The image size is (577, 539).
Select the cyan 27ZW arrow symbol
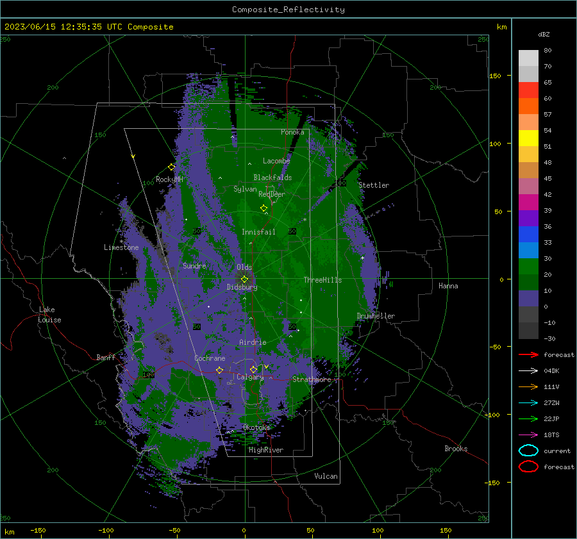point(528,402)
